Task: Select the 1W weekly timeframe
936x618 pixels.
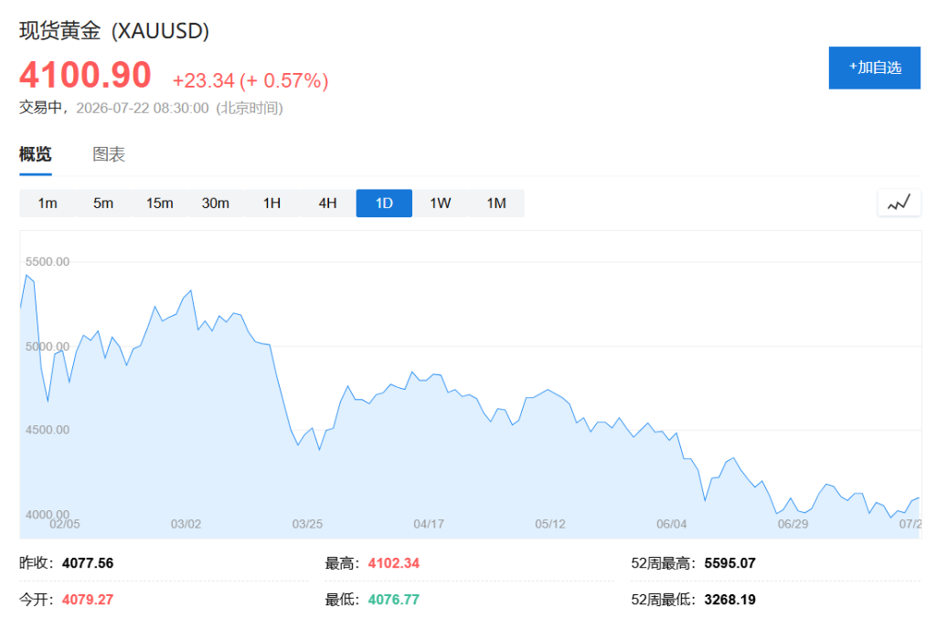Action: coord(440,204)
